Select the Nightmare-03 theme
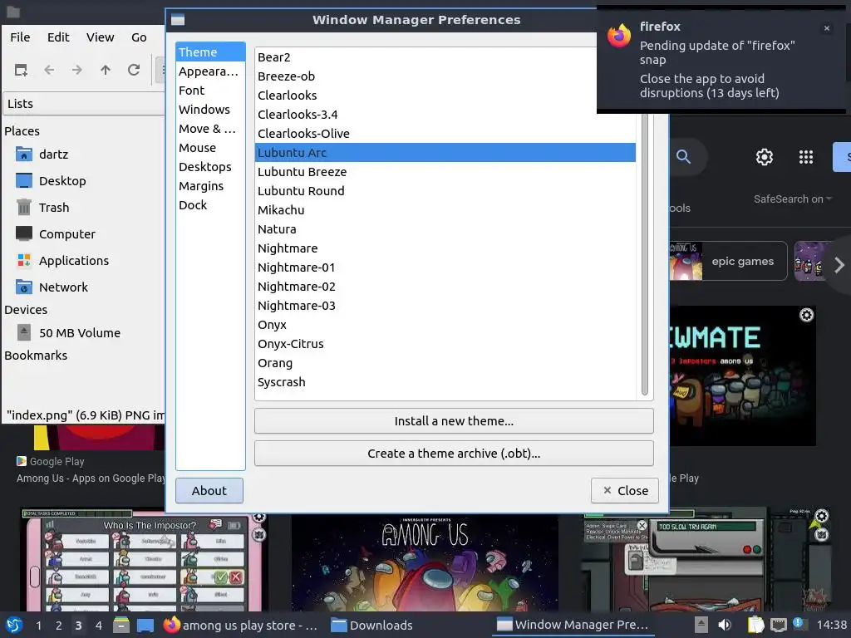The width and height of the screenshot is (851, 638). tap(445, 306)
